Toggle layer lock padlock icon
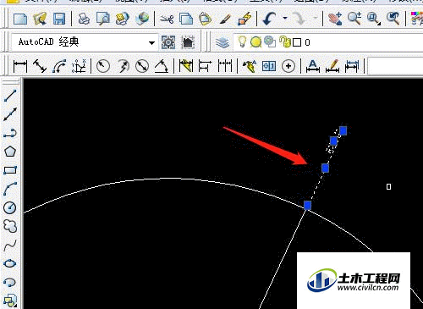Screen dimensions: 423x309 (x=285, y=41)
